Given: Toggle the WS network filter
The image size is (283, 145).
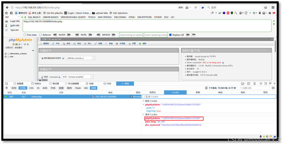Looking at the screenshot, I should (x=86, y=88).
